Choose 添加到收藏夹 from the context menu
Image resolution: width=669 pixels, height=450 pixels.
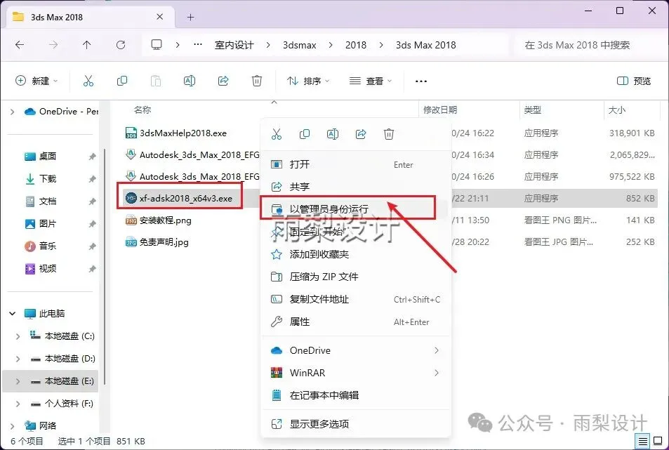tap(356, 255)
